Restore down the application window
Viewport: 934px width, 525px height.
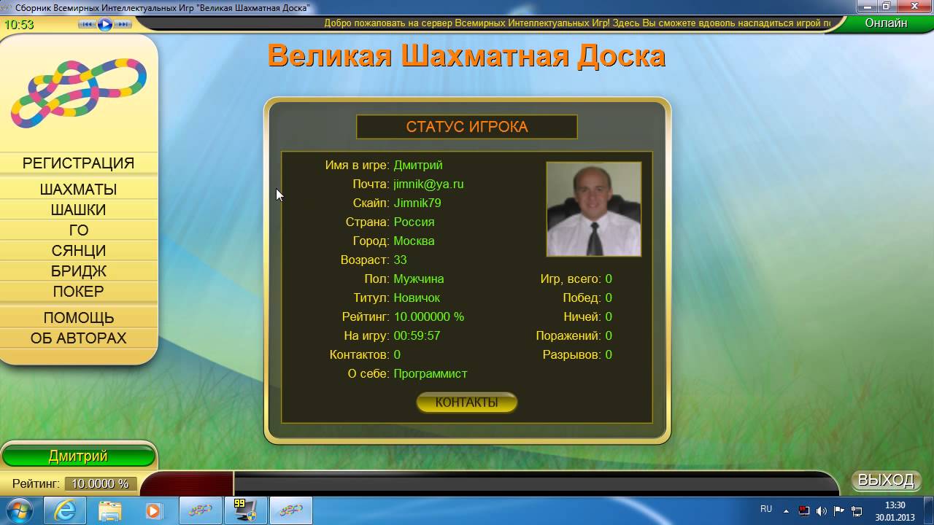tap(887, 7)
